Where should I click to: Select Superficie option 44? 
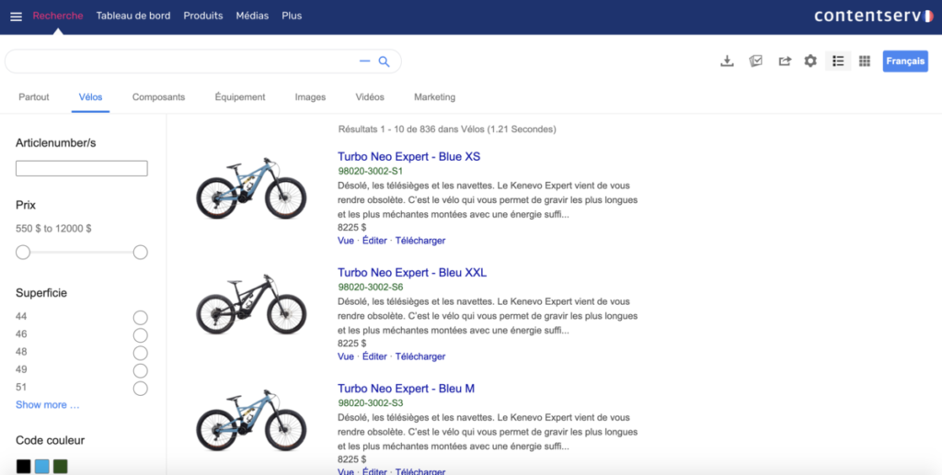(x=140, y=318)
